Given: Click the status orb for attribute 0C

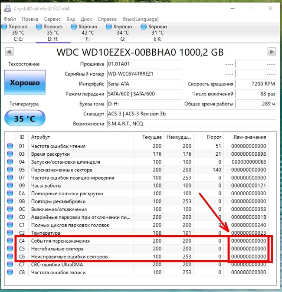Looking at the screenshot, I should [x=10, y=209].
